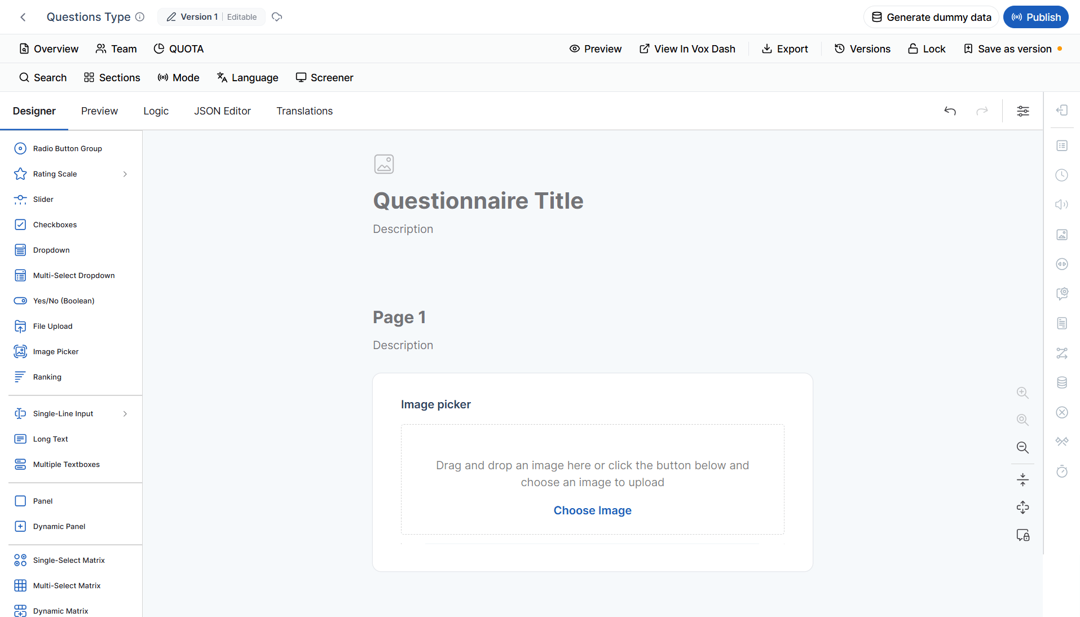Edit the Page 1 title
The width and height of the screenshot is (1080, 617).
[399, 317]
